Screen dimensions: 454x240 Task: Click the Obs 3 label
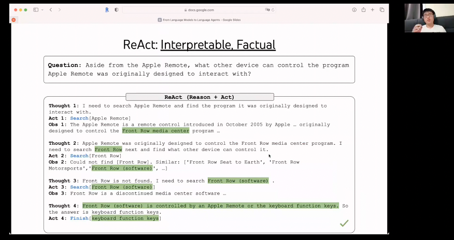tap(58, 193)
